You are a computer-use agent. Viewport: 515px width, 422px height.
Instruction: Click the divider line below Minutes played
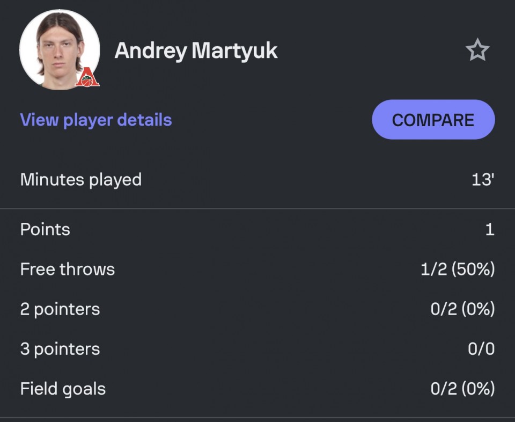257,208
